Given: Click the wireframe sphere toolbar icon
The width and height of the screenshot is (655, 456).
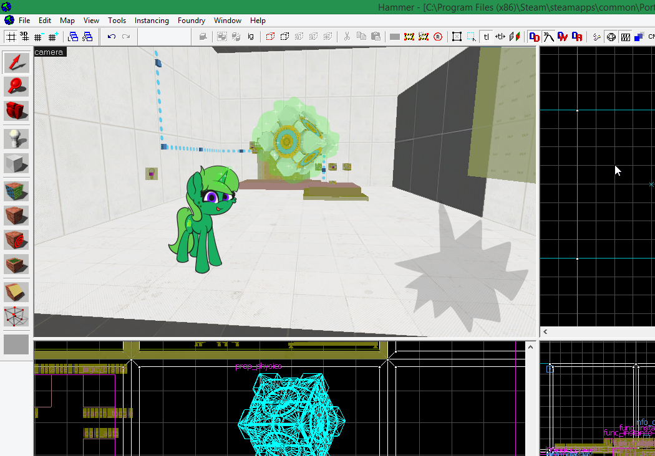Looking at the screenshot, I should (611, 37).
